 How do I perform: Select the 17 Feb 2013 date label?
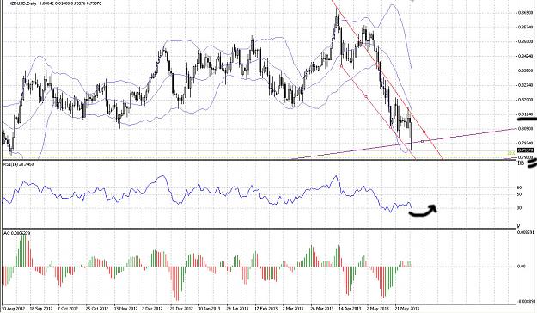(x=266, y=309)
